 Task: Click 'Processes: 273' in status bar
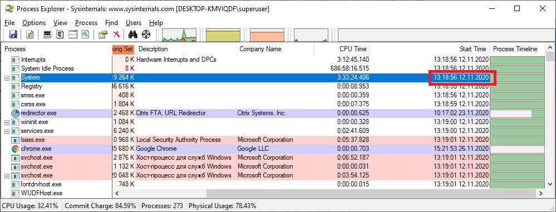point(163,206)
